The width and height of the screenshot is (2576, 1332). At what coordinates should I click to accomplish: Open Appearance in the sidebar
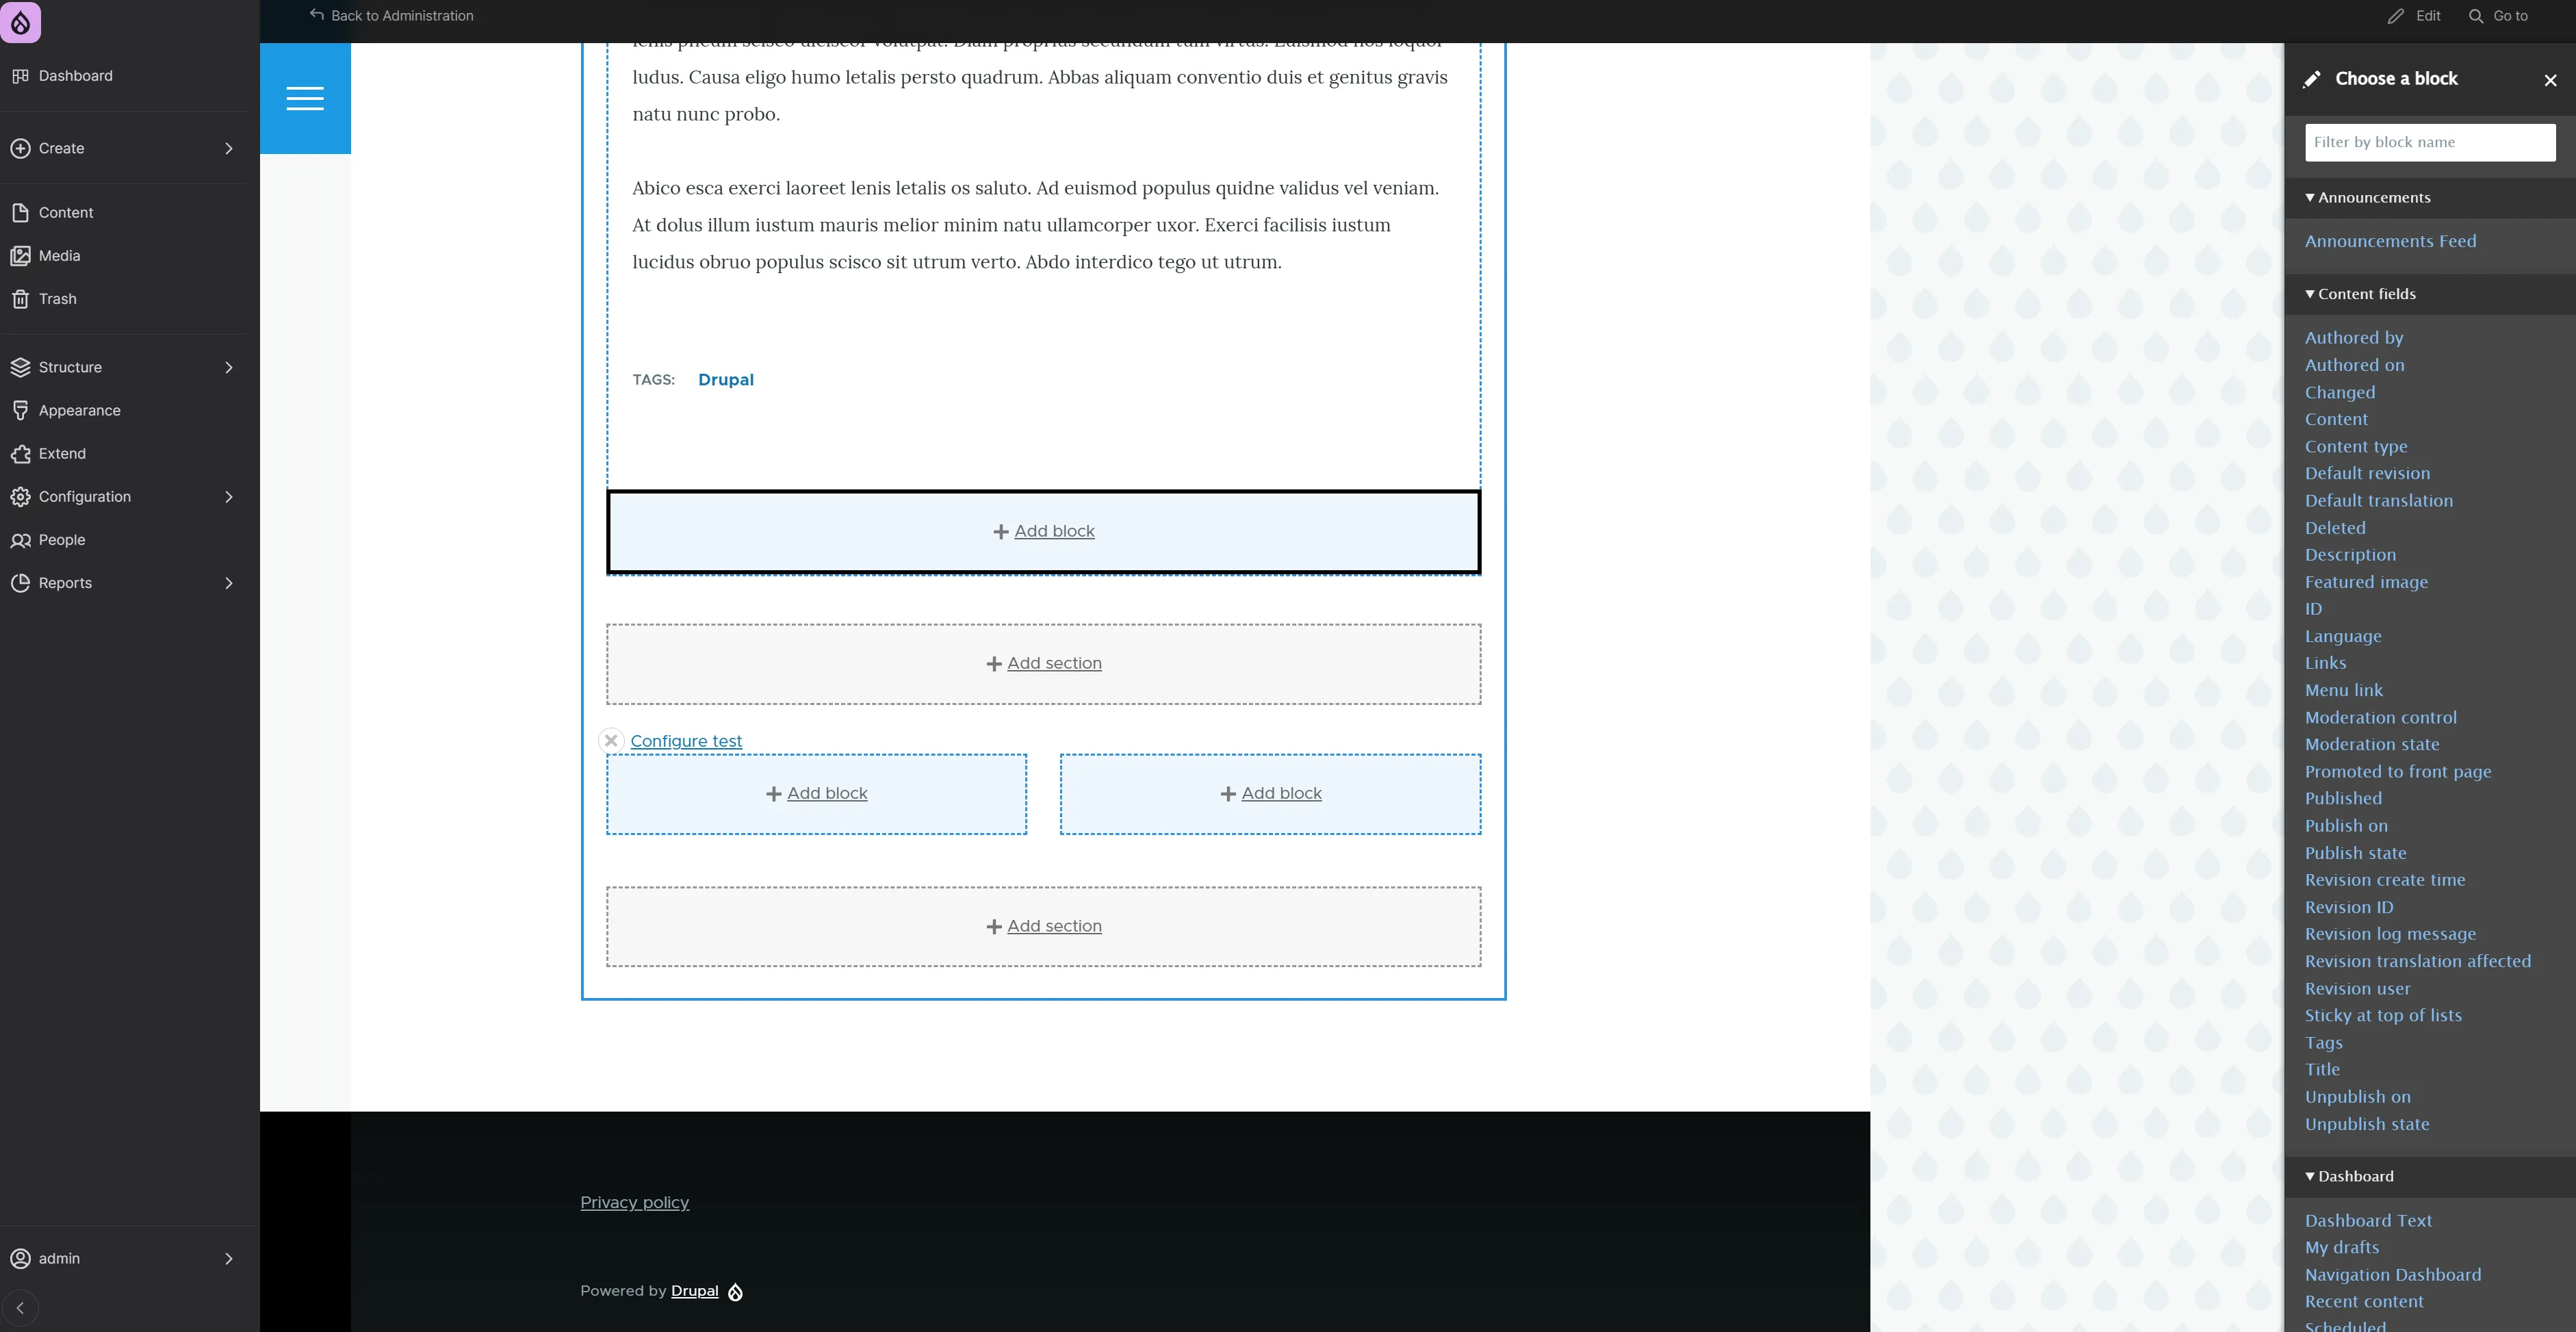click(x=79, y=411)
